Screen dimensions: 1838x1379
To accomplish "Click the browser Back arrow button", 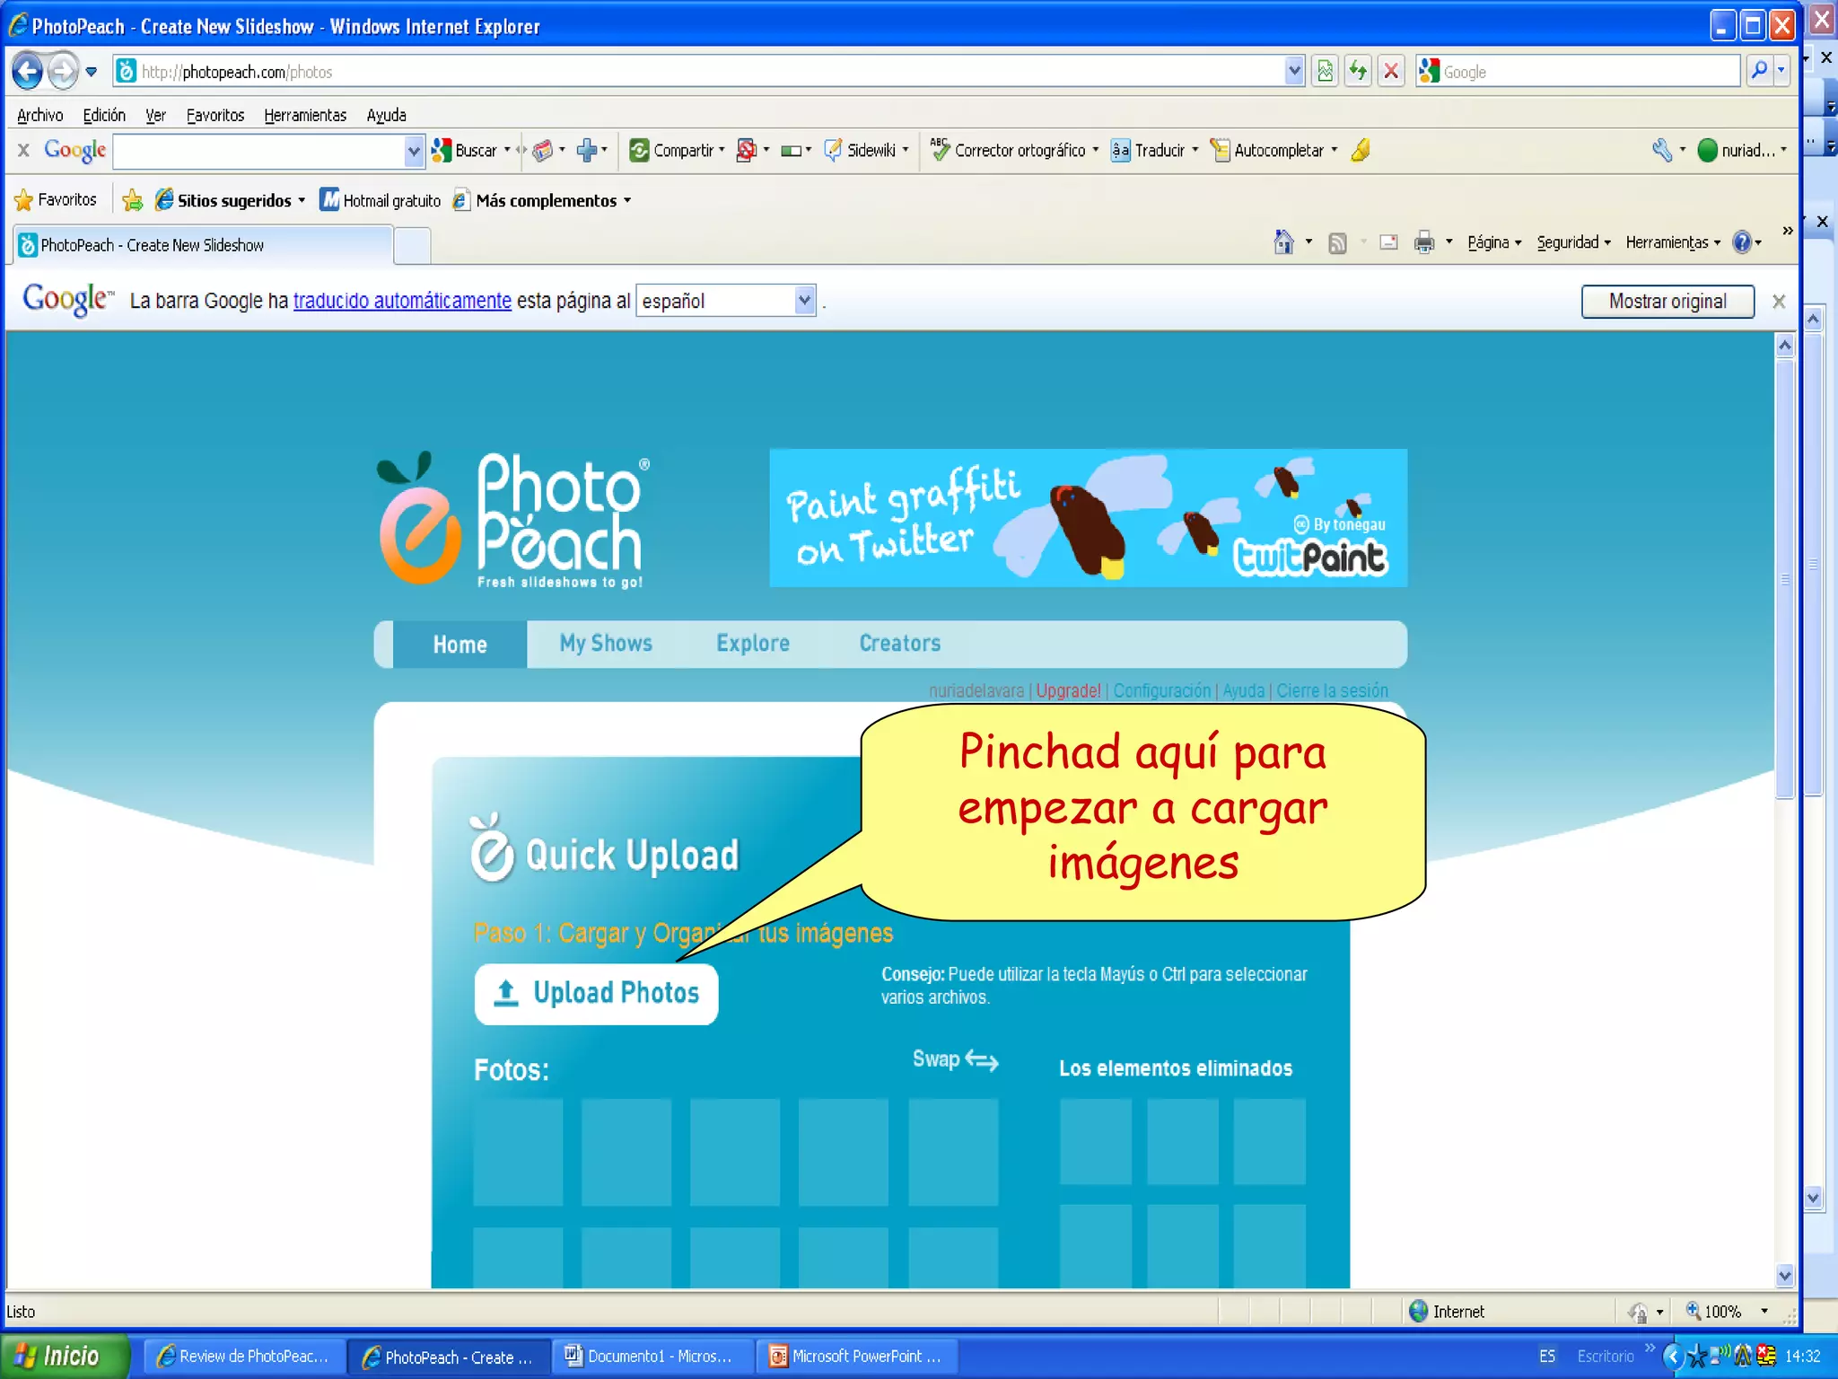I will 28,71.
